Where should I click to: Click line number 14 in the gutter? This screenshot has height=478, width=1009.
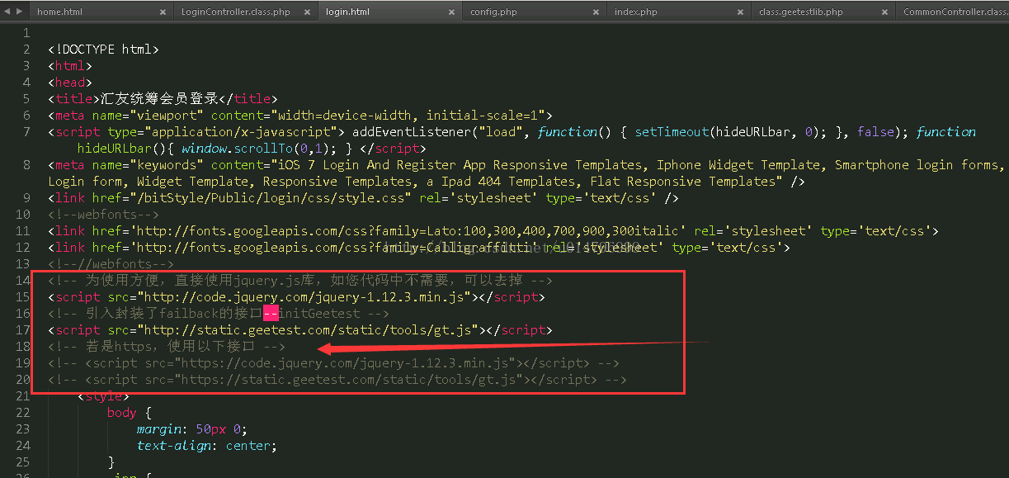pyautogui.click(x=23, y=281)
